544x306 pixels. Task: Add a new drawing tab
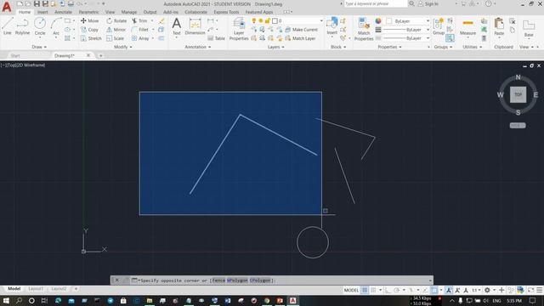100,55
